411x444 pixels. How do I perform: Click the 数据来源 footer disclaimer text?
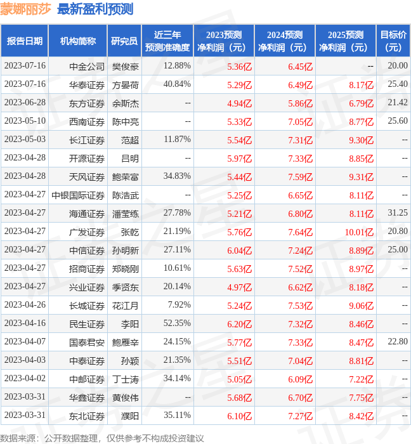pos(102,438)
